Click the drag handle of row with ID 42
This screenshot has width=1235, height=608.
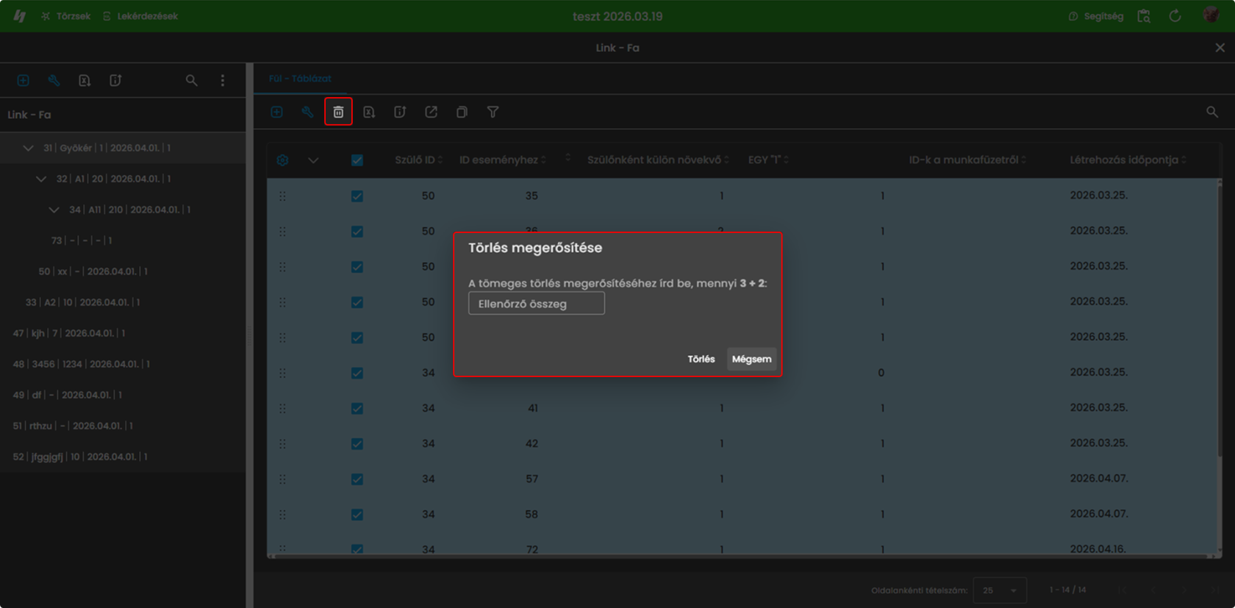pos(282,443)
